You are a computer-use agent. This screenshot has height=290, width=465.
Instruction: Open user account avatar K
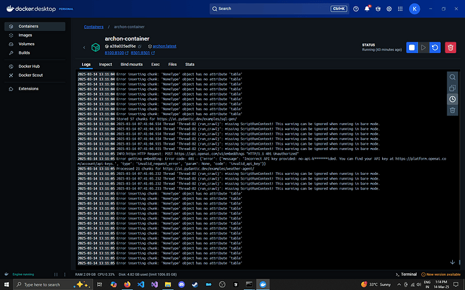[x=414, y=9]
